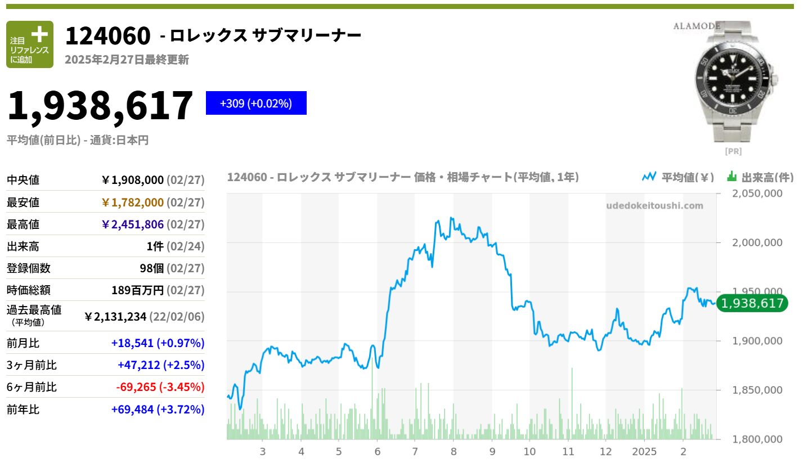Click the udedokeitoushi.com watermark on chart
Viewport: 808px width, 468px height.
pos(654,206)
